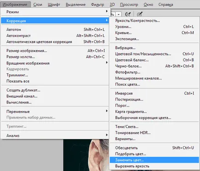Open Вибрация adjustment
200x171 pixels.
(154, 48)
